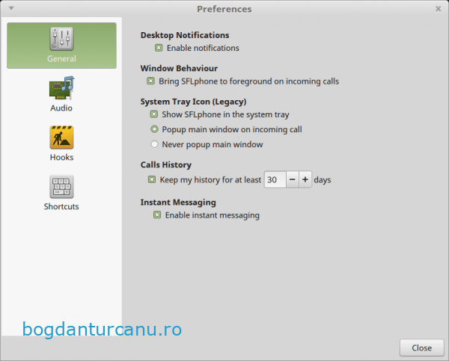Toggle Bring SFLphone to foreground on incoming calls

coord(151,81)
